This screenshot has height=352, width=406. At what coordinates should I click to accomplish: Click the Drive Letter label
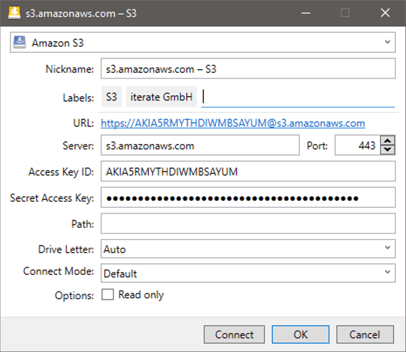point(66,249)
